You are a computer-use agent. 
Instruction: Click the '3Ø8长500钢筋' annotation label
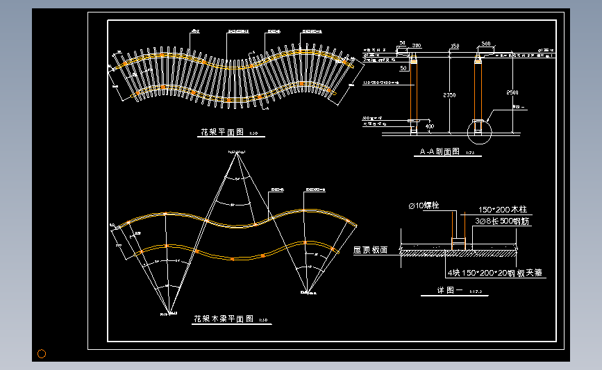pyautogui.click(x=502, y=221)
